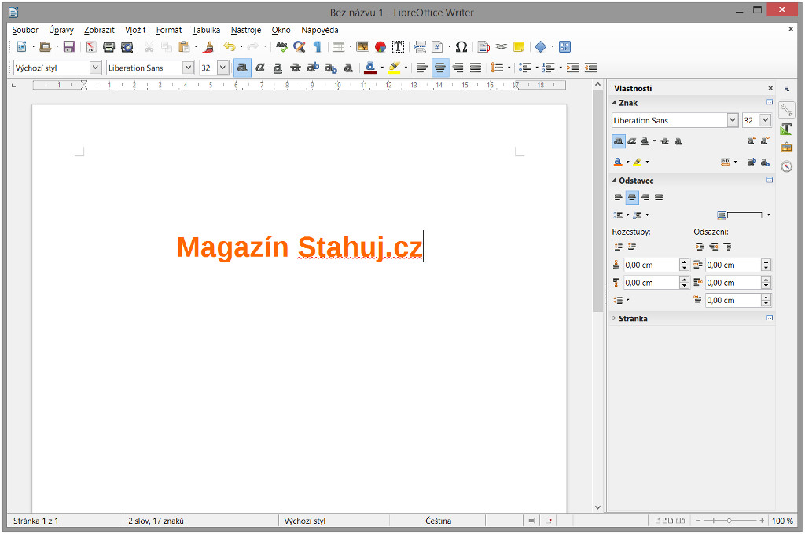The height and width of the screenshot is (534, 805).
Task: Open the Nástroje menu
Action: pos(246,31)
